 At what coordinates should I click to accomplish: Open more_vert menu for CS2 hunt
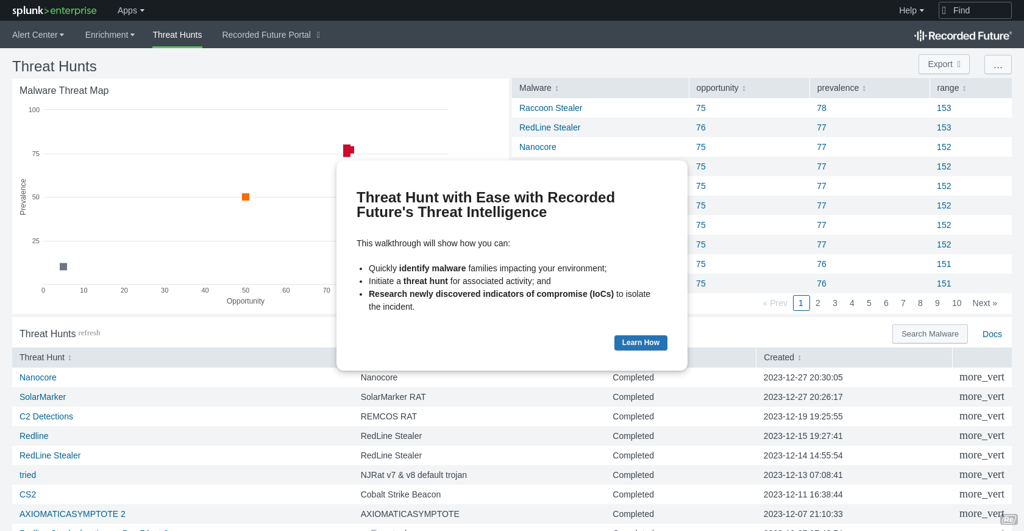click(x=981, y=494)
